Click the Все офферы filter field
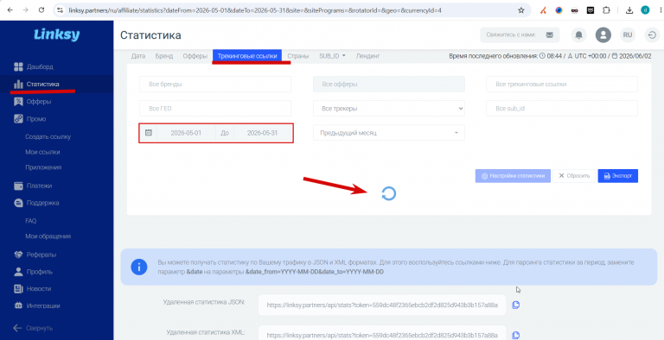This screenshot has height=340, width=664. click(x=389, y=85)
